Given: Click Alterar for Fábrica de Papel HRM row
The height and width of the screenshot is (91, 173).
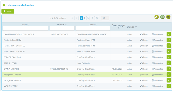Looking at the screenshot, I should [x=144, y=40].
